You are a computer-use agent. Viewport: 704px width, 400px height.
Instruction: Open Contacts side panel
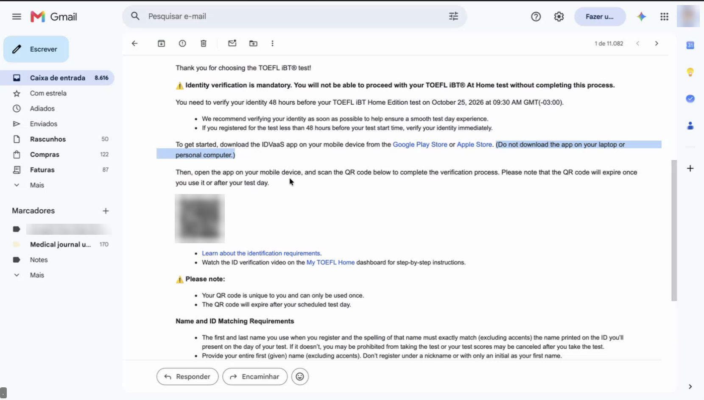[x=690, y=126]
